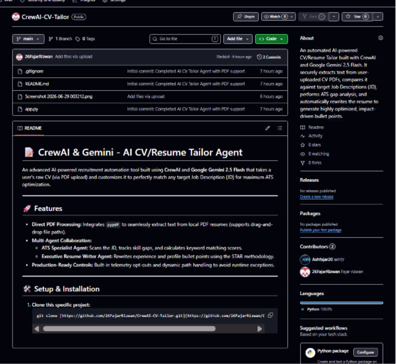This screenshot has height=364, width=396.
Task: Open the initial commit message link in the app.py row
Action: click(186, 109)
